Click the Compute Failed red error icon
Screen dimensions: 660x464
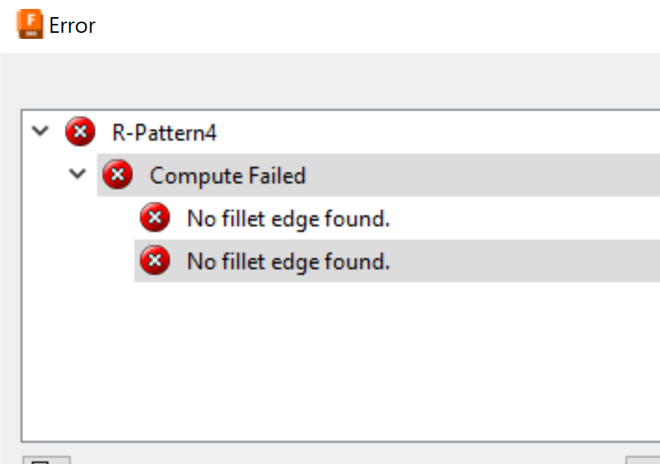click(117, 175)
